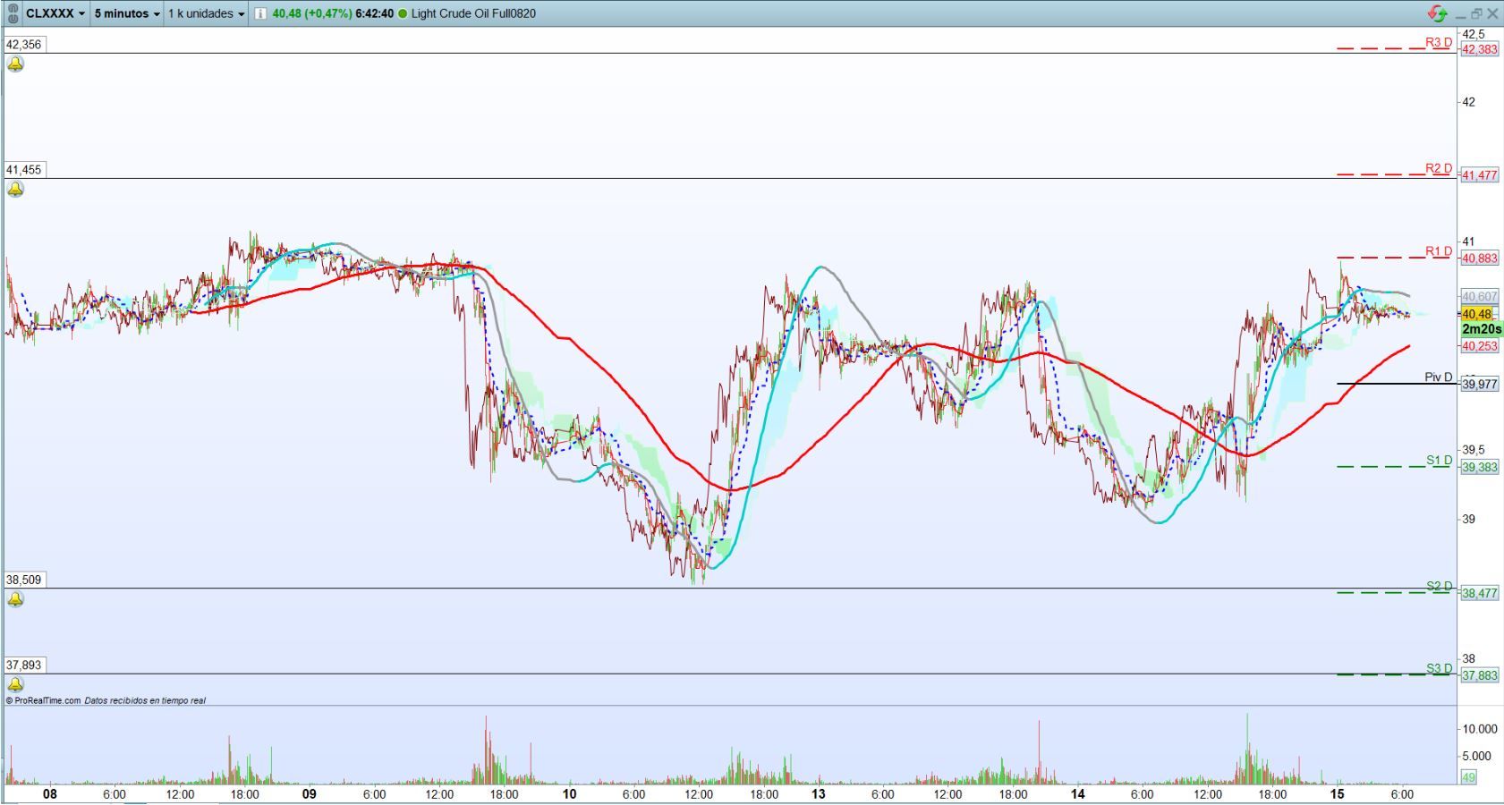
Task: Click the red-green buy/sell trading arrows icon
Action: click(1437, 13)
